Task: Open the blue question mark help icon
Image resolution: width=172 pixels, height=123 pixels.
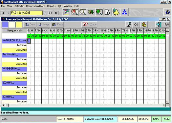Action: (x=167, y=12)
